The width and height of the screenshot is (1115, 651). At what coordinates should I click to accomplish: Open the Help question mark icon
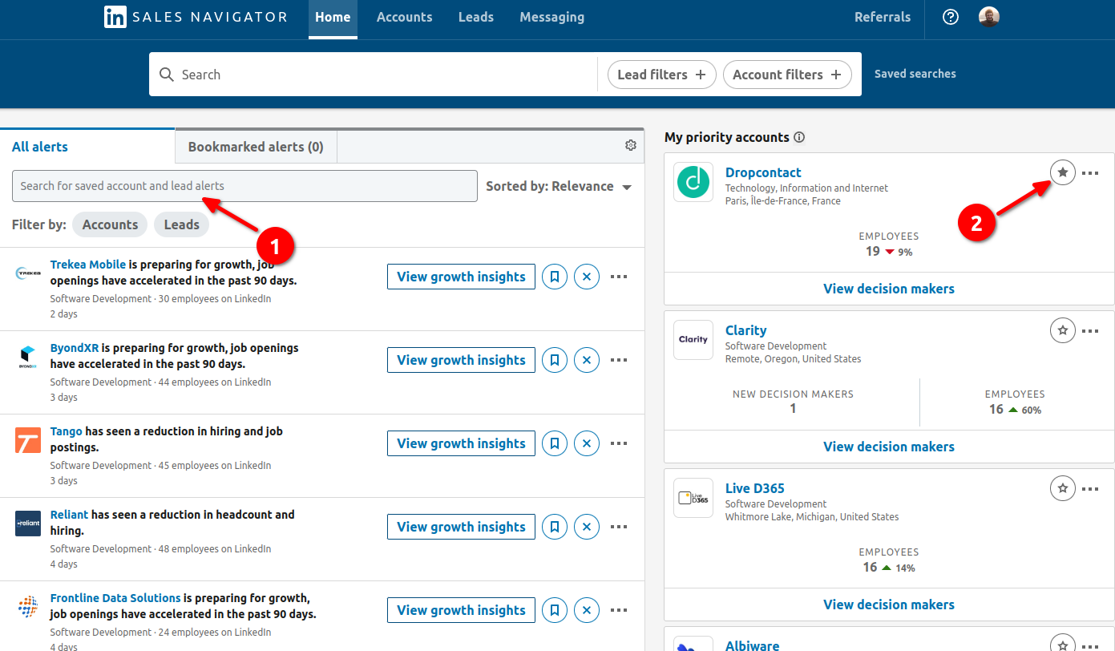951,17
